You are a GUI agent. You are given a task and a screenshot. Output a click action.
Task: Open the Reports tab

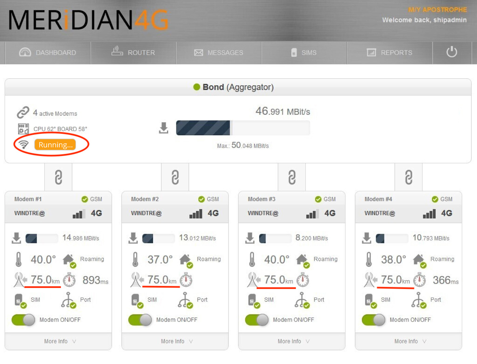point(389,53)
